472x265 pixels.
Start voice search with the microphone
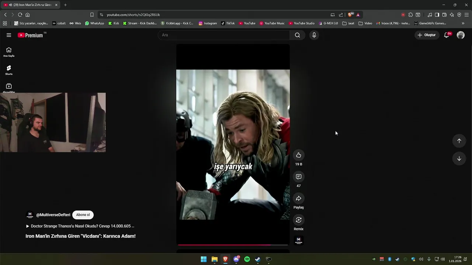(x=314, y=35)
